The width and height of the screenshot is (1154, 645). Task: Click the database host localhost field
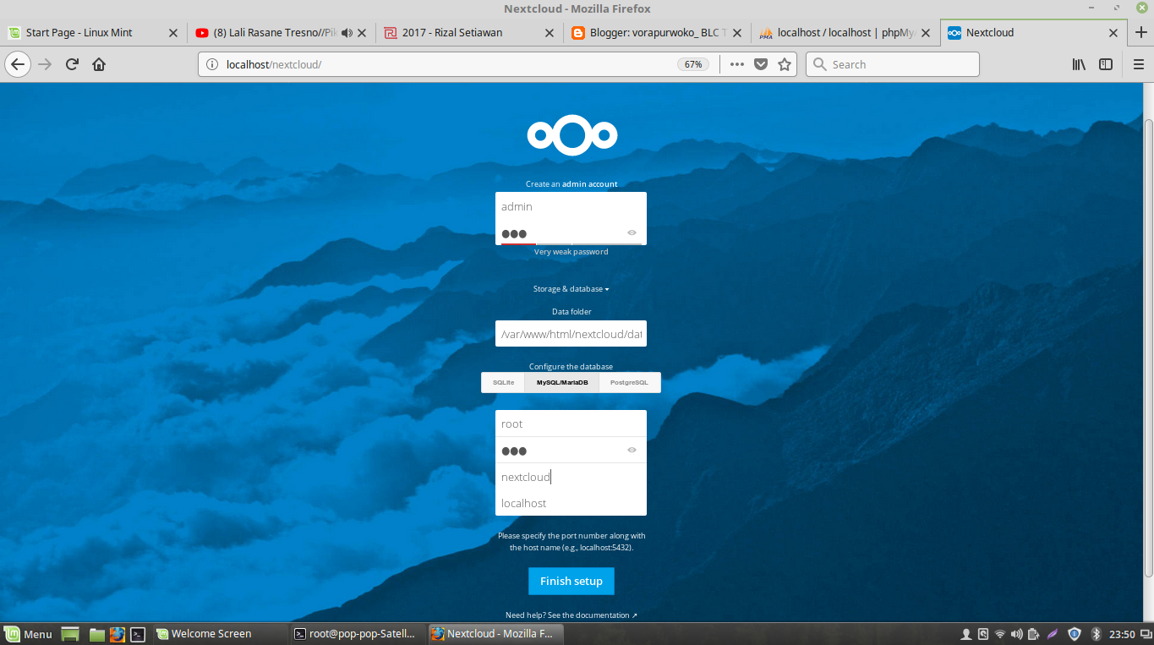(572, 503)
